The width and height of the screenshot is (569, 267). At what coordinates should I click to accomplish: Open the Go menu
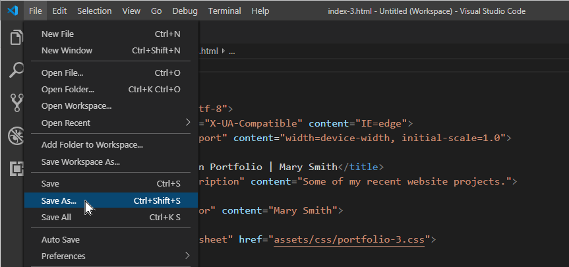(x=156, y=11)
